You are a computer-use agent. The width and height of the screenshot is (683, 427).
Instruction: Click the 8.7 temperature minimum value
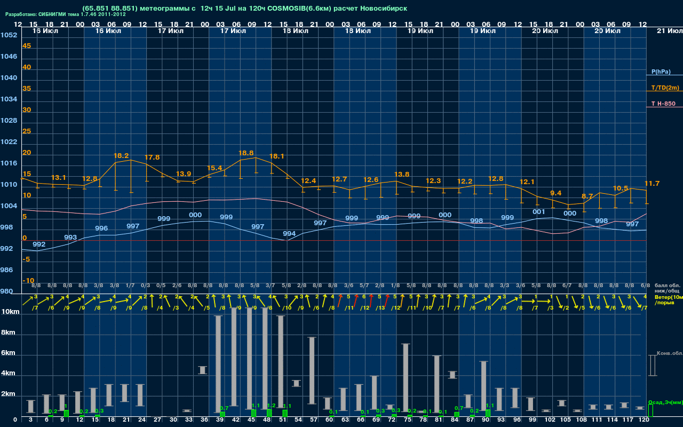pyautogui.click(x=587, y=196)
